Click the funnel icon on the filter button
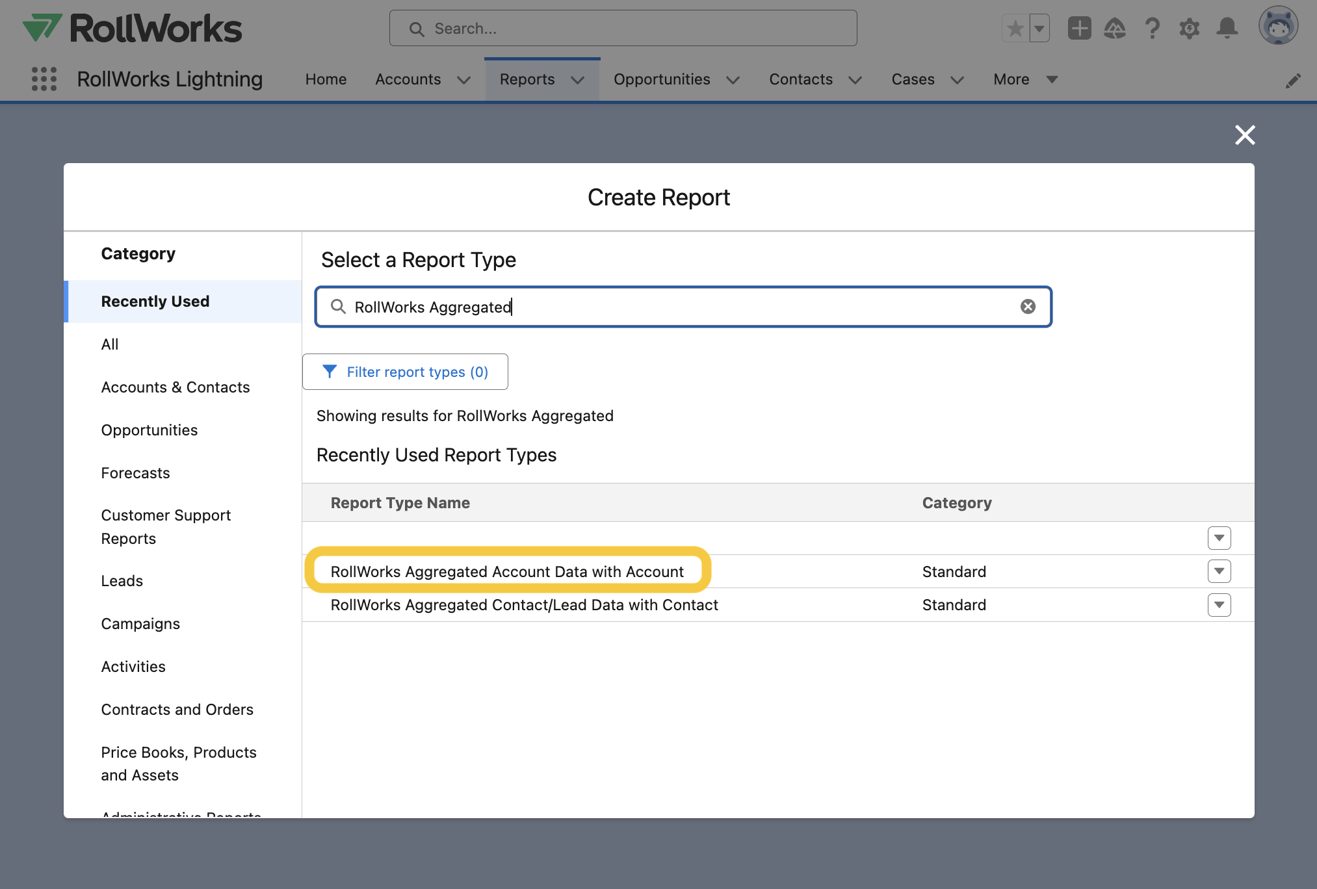Screen dimensions: 1317x889 click(x=330, y=372)
